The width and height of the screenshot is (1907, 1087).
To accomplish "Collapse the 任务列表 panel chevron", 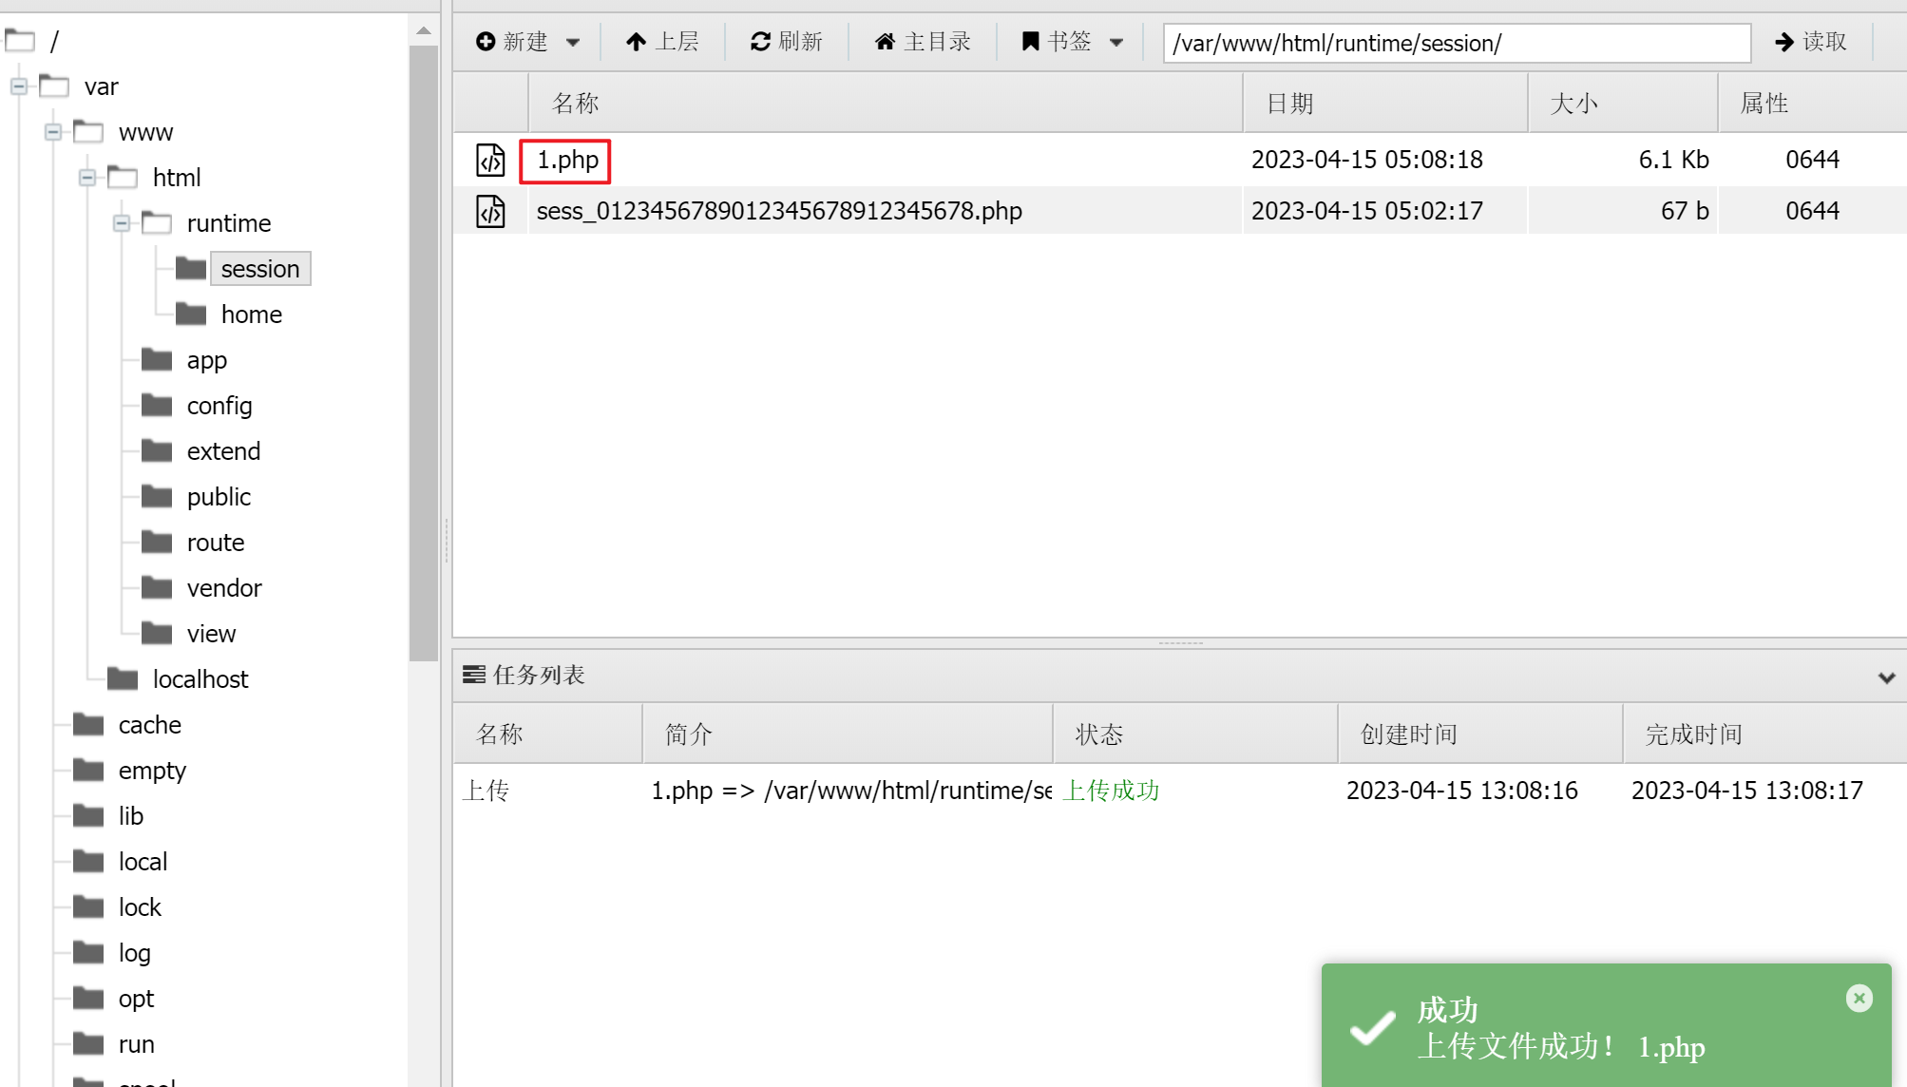I will click(1886, 677).
